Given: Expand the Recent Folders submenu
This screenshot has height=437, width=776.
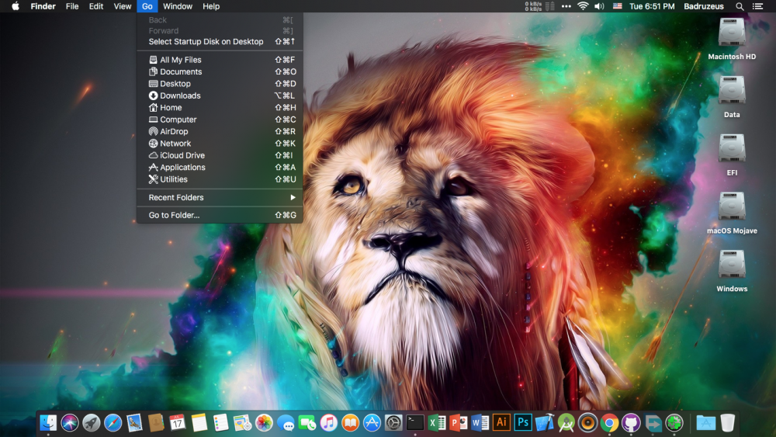Looking at the screenshot, I should (x=220, y=197).
